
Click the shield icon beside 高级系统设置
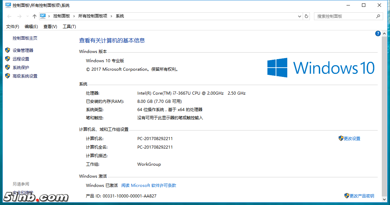tap(8, 76)
